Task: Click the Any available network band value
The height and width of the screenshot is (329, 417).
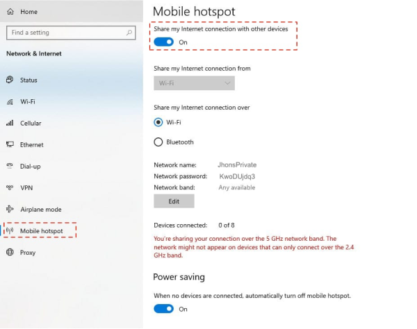Action: click(x=237, y=187)
